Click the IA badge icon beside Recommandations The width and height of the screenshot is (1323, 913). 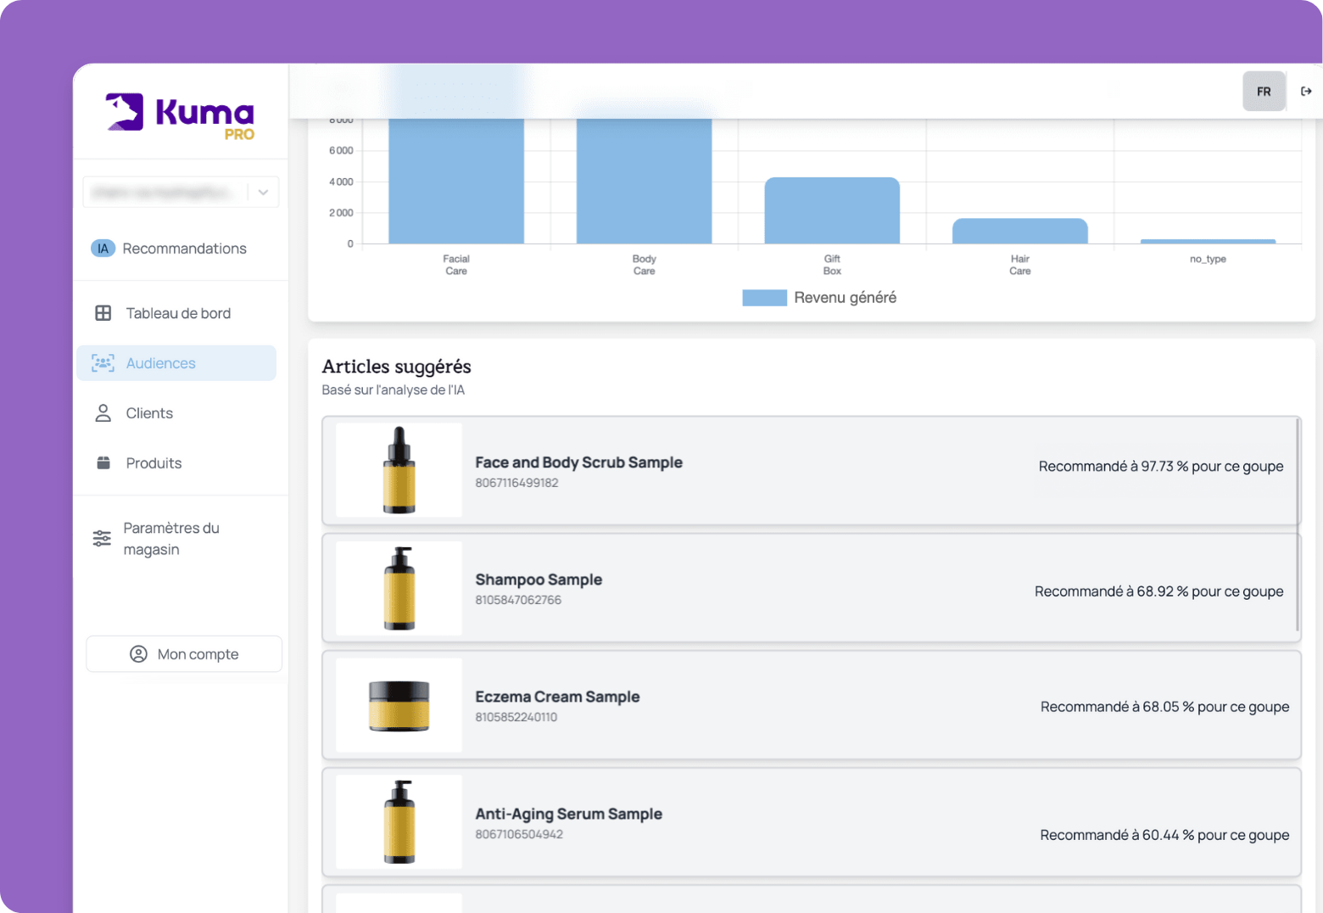[x=103, y=249]
